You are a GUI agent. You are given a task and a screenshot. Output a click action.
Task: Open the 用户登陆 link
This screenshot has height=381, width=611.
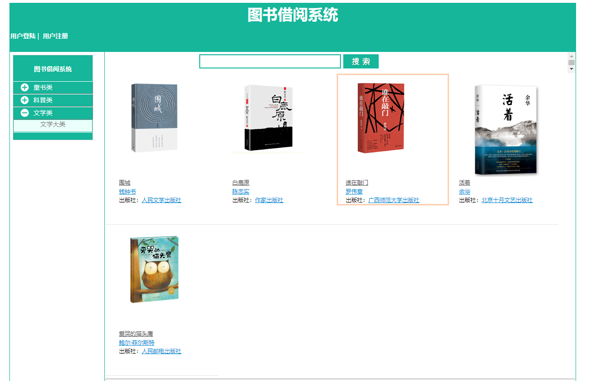click(23, 36)
